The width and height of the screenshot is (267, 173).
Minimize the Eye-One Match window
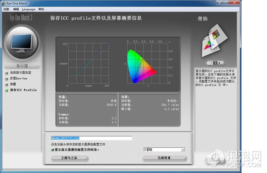click(219, 3)
